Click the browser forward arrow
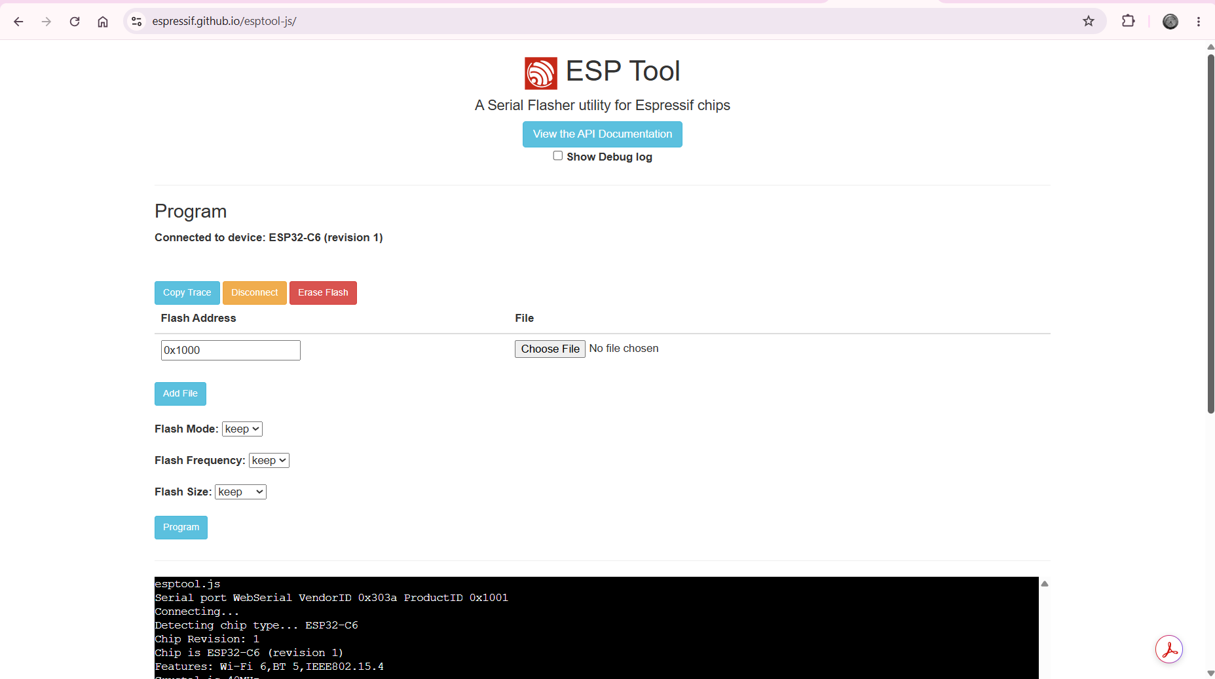Screen dimensions: 1215x679 point(47,22)
